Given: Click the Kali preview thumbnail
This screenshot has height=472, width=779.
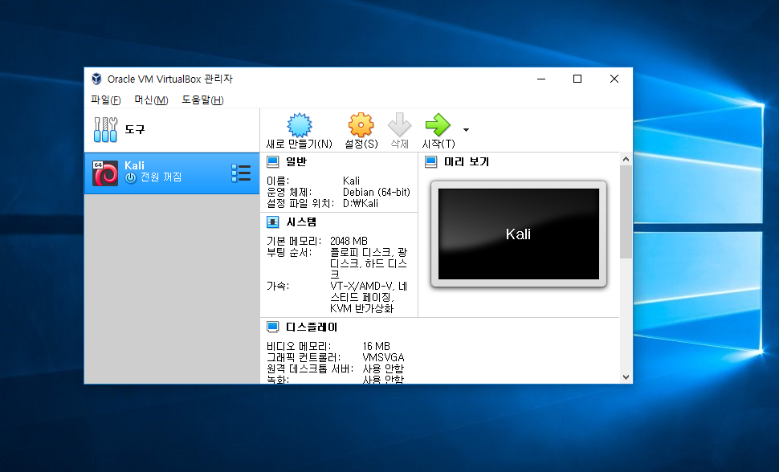Looking at the screenshot, I should point(519,234).
